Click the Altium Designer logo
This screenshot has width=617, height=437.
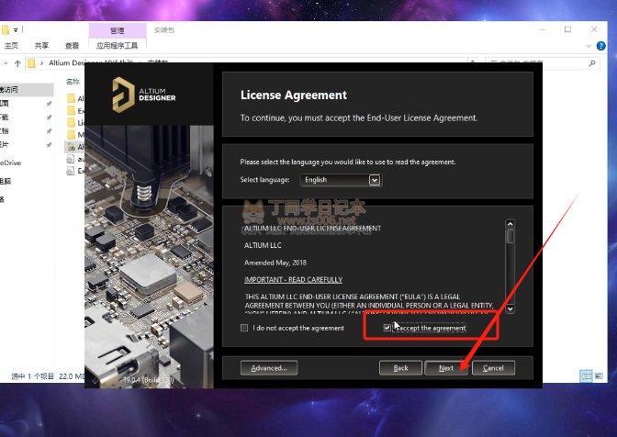[x=144, y=95]
